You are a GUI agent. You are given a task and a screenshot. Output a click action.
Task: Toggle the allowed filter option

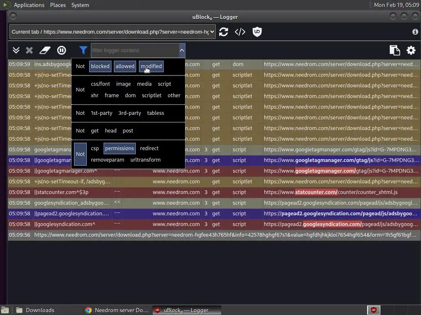[125, 66]
